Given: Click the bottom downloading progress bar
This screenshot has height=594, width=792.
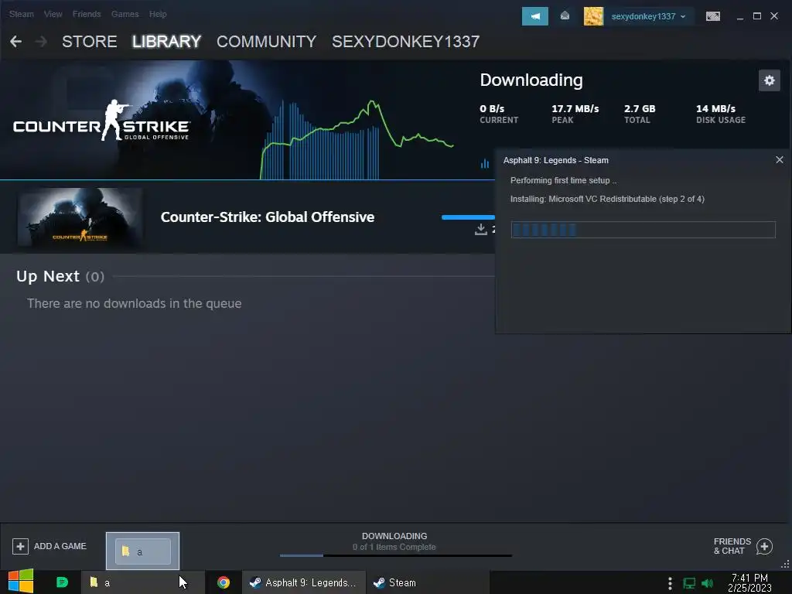Looking at the screenshot, I should [x=395, y=555].
